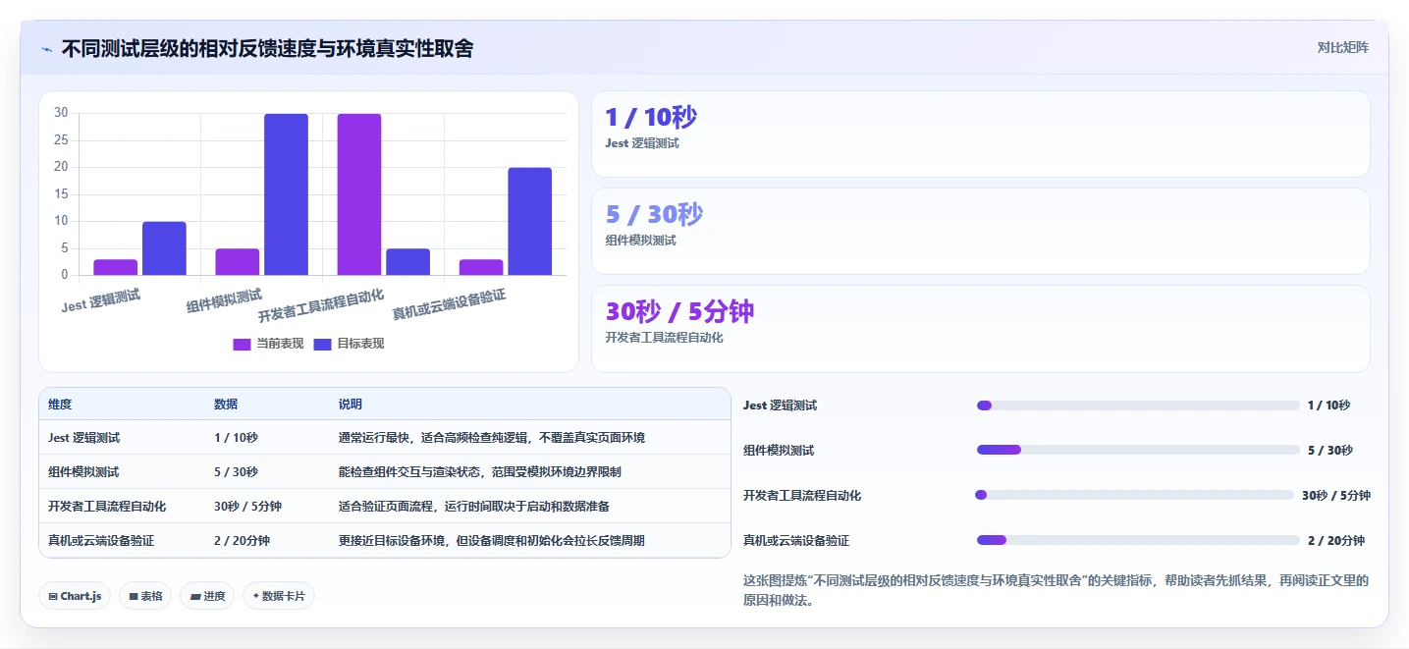This screenshot has height=649, width=1409.
Task: Click the Jest 逻辑测试 table row name
Action: pos(83,438)
